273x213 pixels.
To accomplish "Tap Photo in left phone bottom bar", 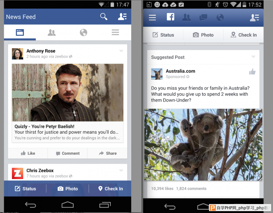I will [68, 189].
